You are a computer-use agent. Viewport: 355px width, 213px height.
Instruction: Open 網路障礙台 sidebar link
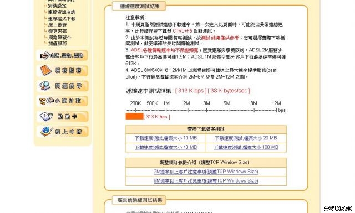pyautogui.click(x=59, y=37)
